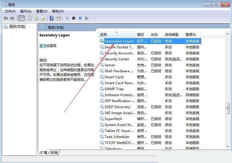Viewport: 232px width, 163px height.
Task: Select the Shell Hardware ... service
Action: pos(119,71)
